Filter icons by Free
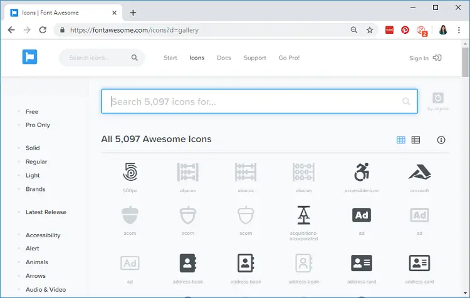Screen dimensions: 470x298 click(32, 111)
